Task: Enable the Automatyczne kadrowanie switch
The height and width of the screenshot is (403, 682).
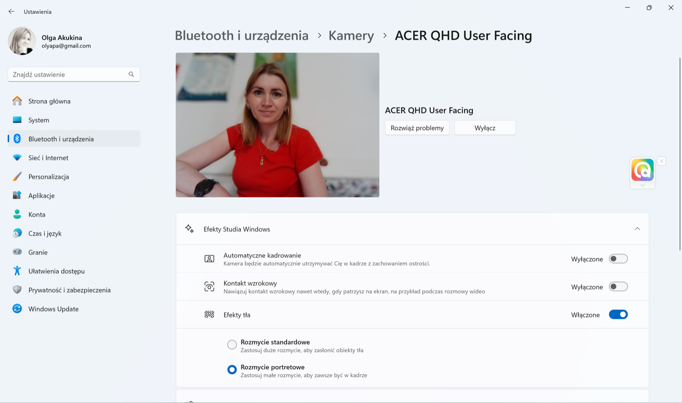Action: [x=618, y=259]
